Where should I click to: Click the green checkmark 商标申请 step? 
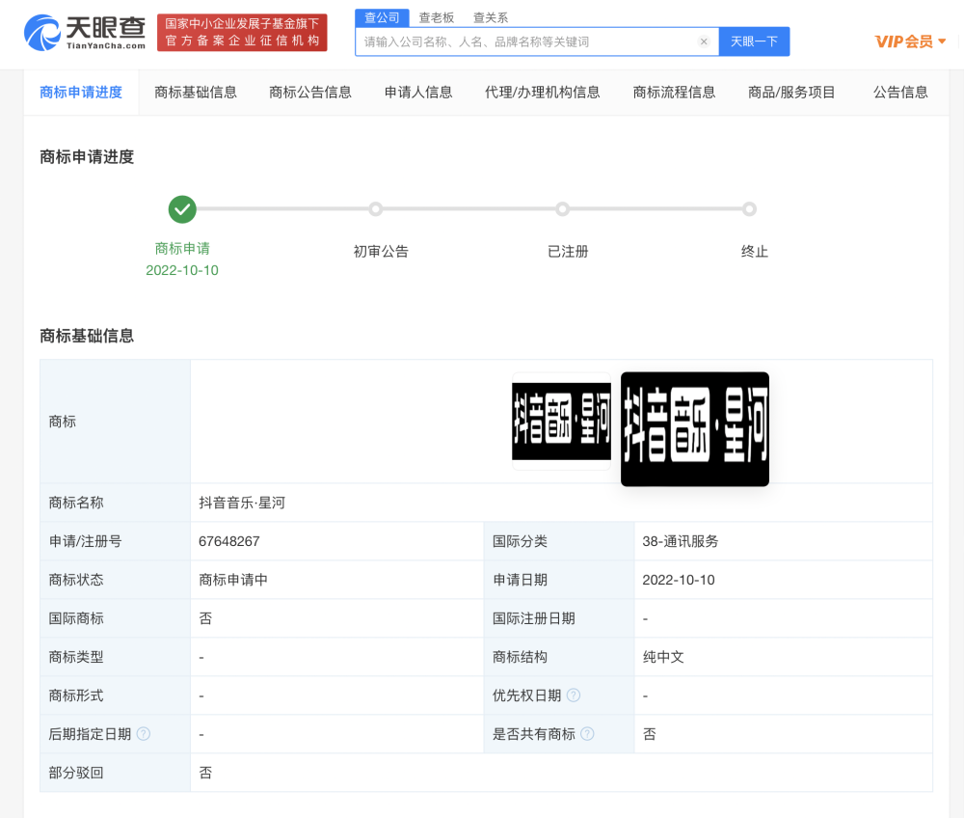(x=182, y=209)
